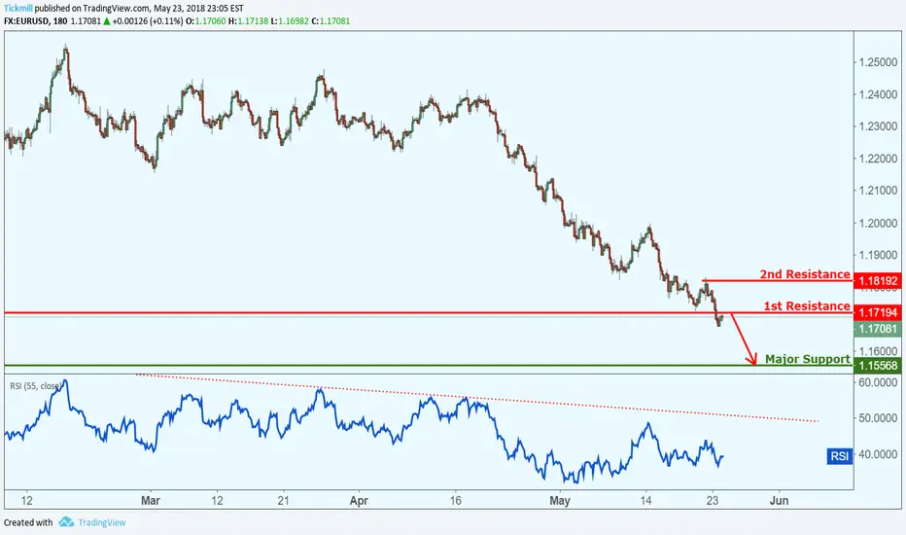Screen dimensions: 906x535
Task: Click the 60.0000 RSI axis label
Action: tap(878, 382)
